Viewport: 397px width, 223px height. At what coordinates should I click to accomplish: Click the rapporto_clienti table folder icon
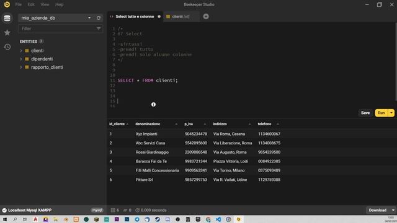click(x=27, y=68)
